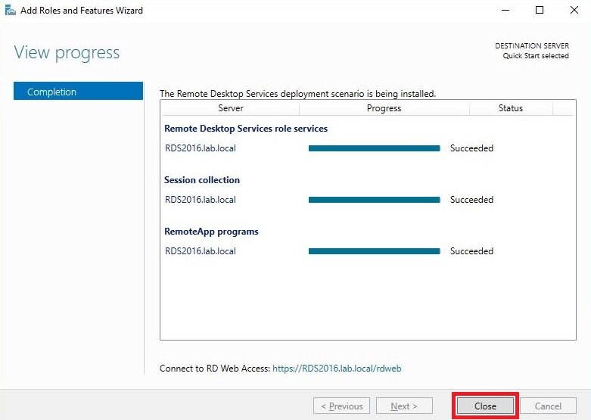This screenshot has height=420, width=591.
Task: Click Succeeded status for role services
Action: [471, 148]
